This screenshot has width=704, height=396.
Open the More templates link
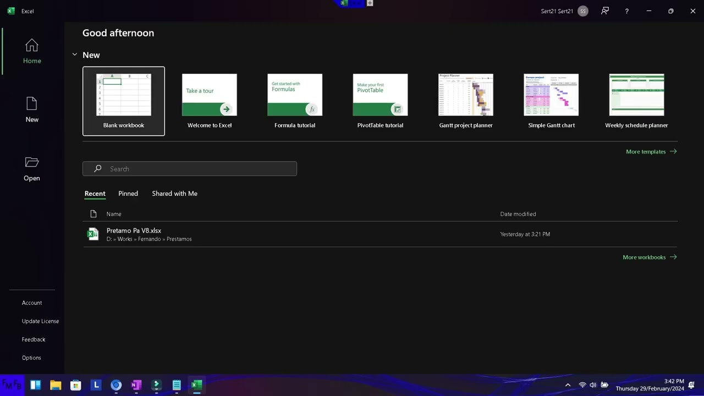click(x=651, y=152)
